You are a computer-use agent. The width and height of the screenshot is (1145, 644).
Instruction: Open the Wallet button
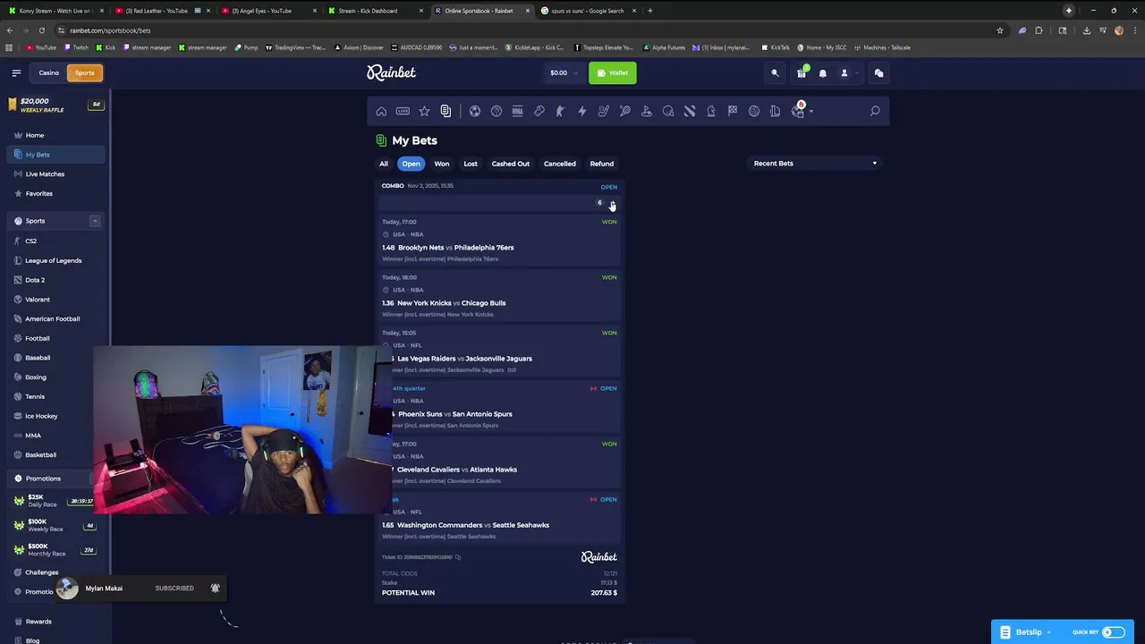[613, 72]
